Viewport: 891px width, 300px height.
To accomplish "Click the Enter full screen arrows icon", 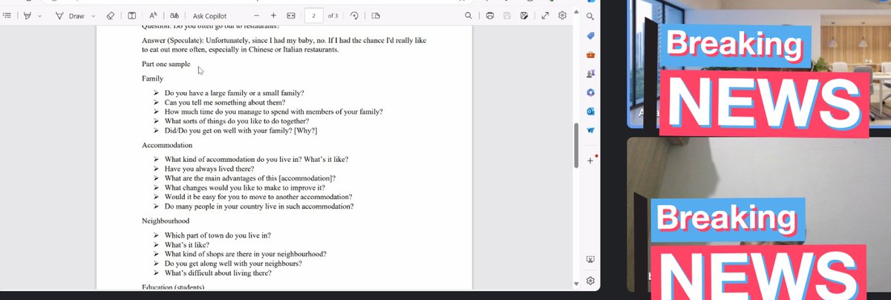I will point(546,15).
